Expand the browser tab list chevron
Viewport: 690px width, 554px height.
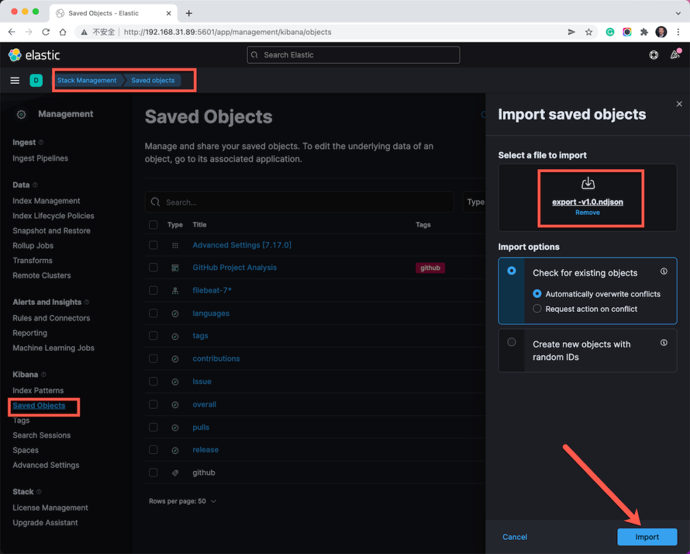pyautogui.click(x=678, y=13)
